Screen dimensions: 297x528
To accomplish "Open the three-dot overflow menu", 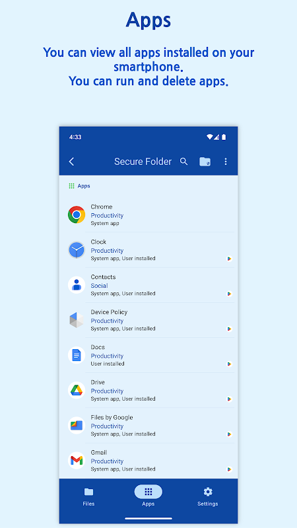I will 226,162.
